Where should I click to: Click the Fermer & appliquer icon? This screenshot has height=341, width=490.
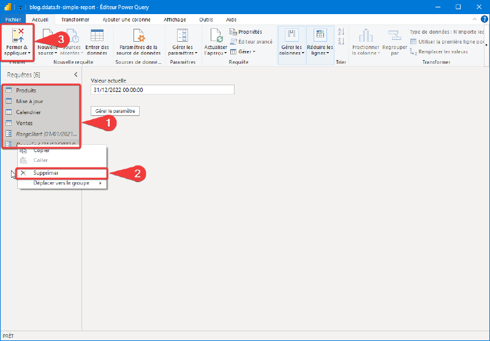[x=18, y=36]
